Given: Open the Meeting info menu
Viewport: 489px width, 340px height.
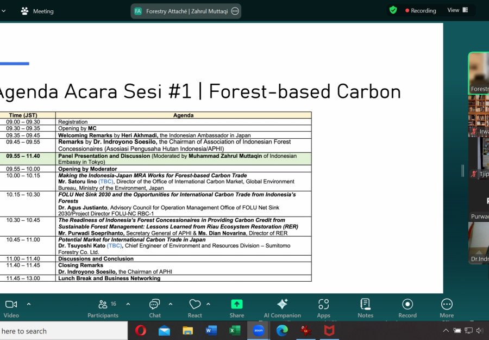Looking at the screenshot, I should 37,11.
